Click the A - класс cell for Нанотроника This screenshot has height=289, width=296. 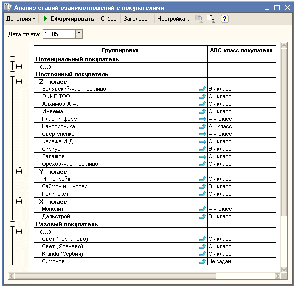click(x=242, y=126)
